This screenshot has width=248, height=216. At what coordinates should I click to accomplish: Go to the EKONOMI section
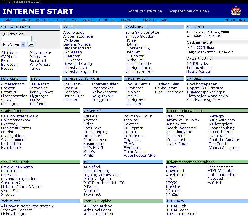click(x=24, y=20)
